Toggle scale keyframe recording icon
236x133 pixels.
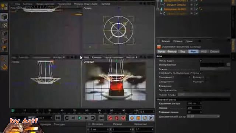138,118
